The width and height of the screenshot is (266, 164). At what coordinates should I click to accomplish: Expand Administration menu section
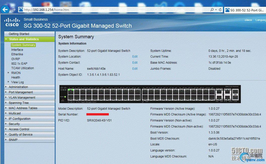tap(29, 87)
